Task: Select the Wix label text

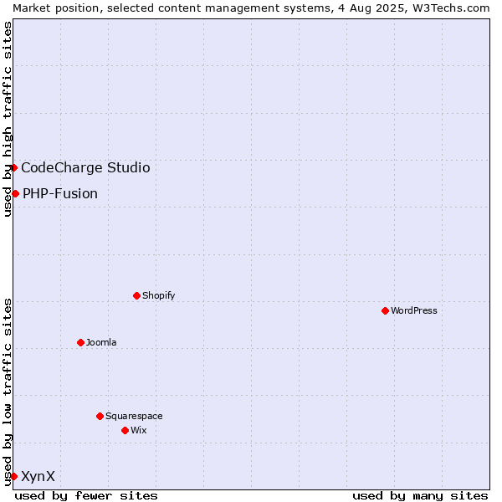Action: coord(139,430)
